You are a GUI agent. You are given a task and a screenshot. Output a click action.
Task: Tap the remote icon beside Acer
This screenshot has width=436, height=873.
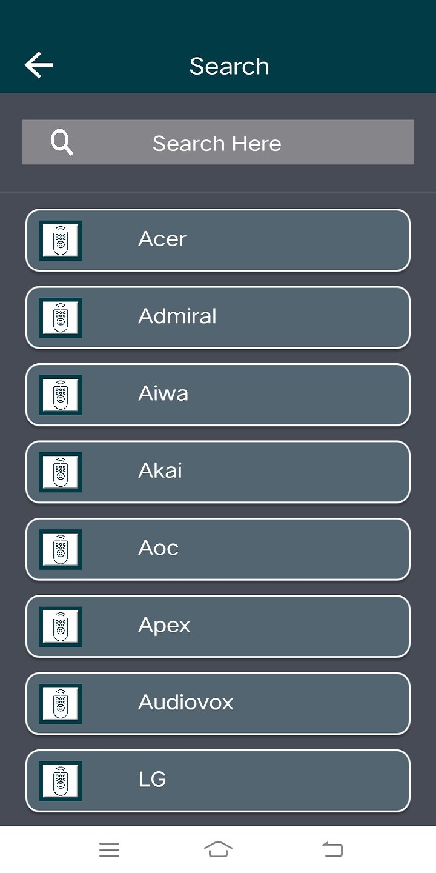[60, 241]
